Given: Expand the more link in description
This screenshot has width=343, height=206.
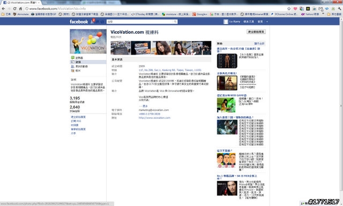Looking at the screenshot, I should coord(144,106).
